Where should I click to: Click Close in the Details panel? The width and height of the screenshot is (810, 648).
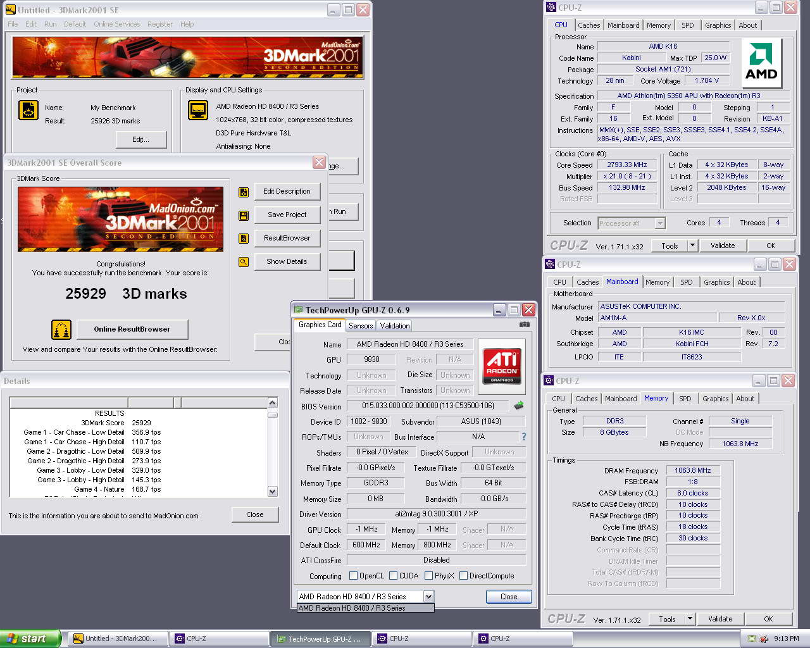255,514
